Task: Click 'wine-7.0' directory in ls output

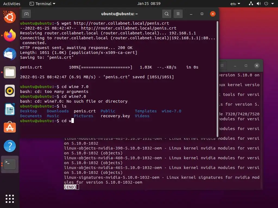Action: (171, 111)
